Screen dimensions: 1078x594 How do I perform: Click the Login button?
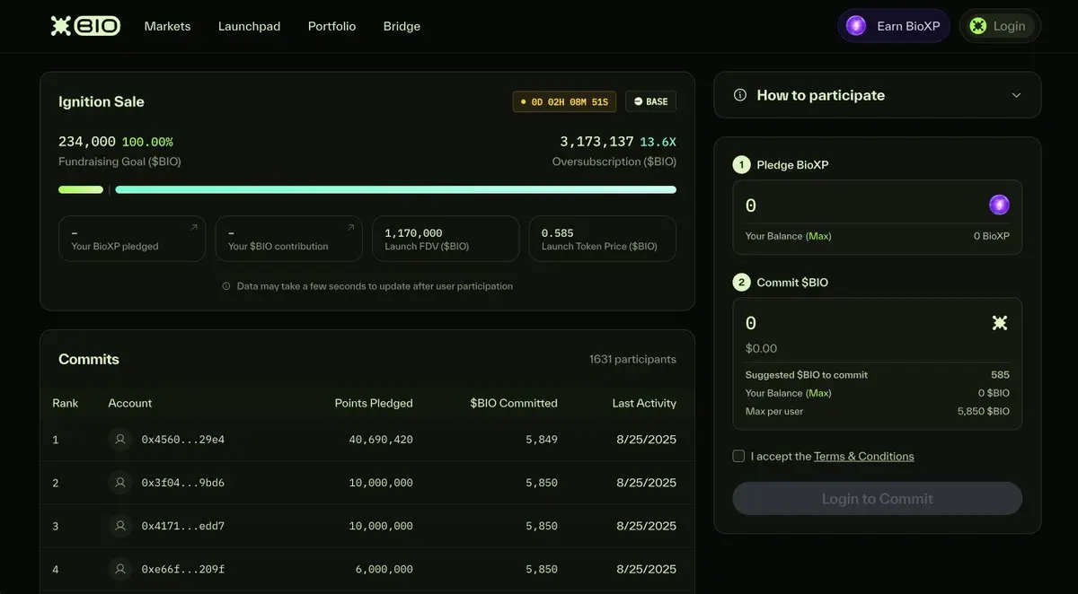[x=1000, y=26]
